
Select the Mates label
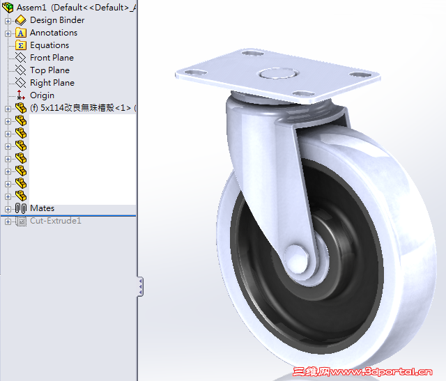tap(42, 208)
